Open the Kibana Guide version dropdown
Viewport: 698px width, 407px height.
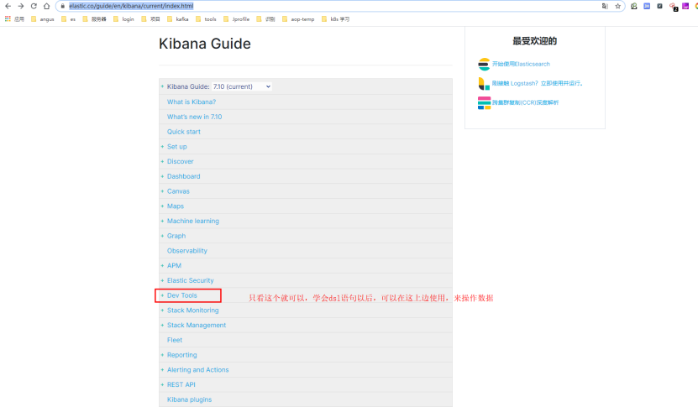coord(241,86)
